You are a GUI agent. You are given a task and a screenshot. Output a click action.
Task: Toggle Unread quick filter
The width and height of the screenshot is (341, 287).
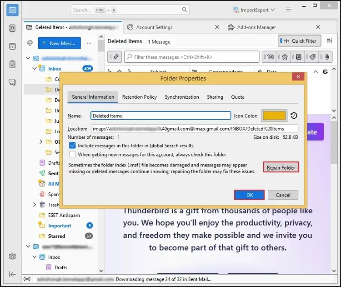tap(269, 57)
